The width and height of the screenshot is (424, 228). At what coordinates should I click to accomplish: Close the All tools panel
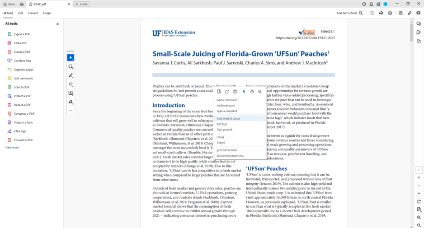coord(57,24)
